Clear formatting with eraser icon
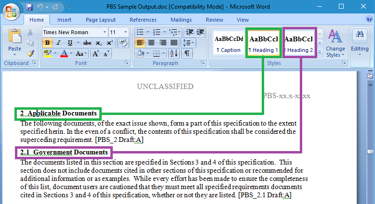This screenshot has width=375, height=204. coord(123,43)
